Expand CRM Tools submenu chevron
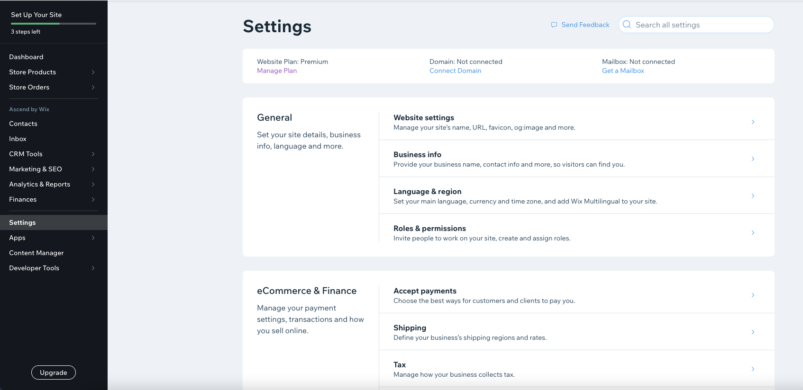This screenshot has height=390, width=803. pyautogui.click(x=93, y=154)
